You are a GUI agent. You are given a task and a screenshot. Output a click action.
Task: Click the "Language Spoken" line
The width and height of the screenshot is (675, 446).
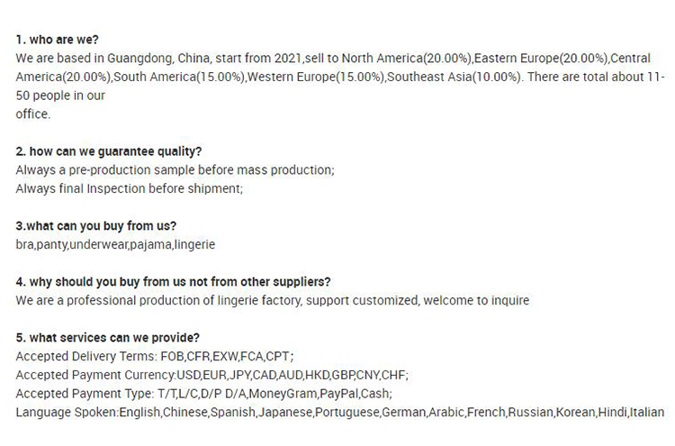[x=340, y=413]
